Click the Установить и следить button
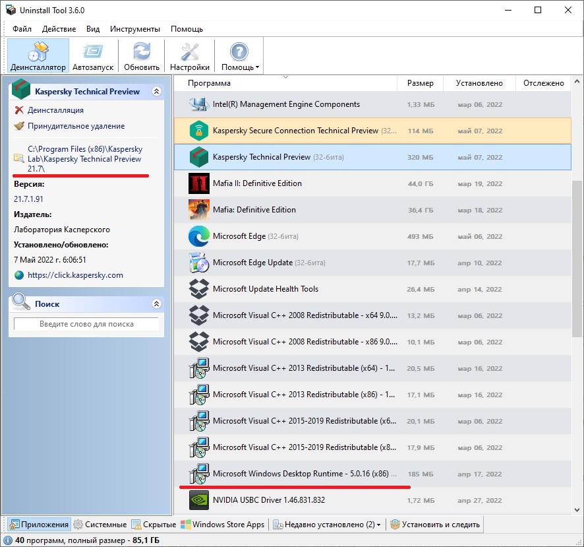Screen dimensions: 584x547 coord(434,525)
